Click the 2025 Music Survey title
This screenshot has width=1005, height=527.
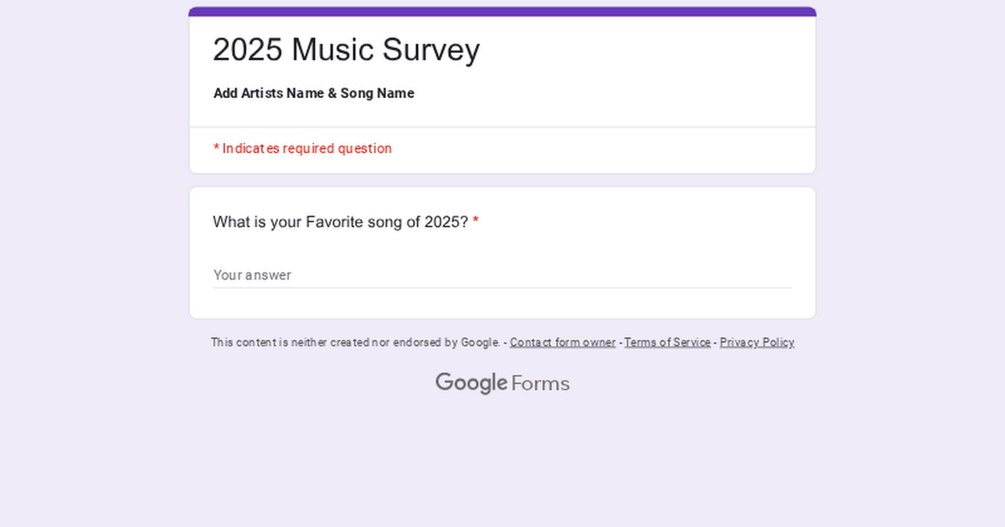click(346, 50)
